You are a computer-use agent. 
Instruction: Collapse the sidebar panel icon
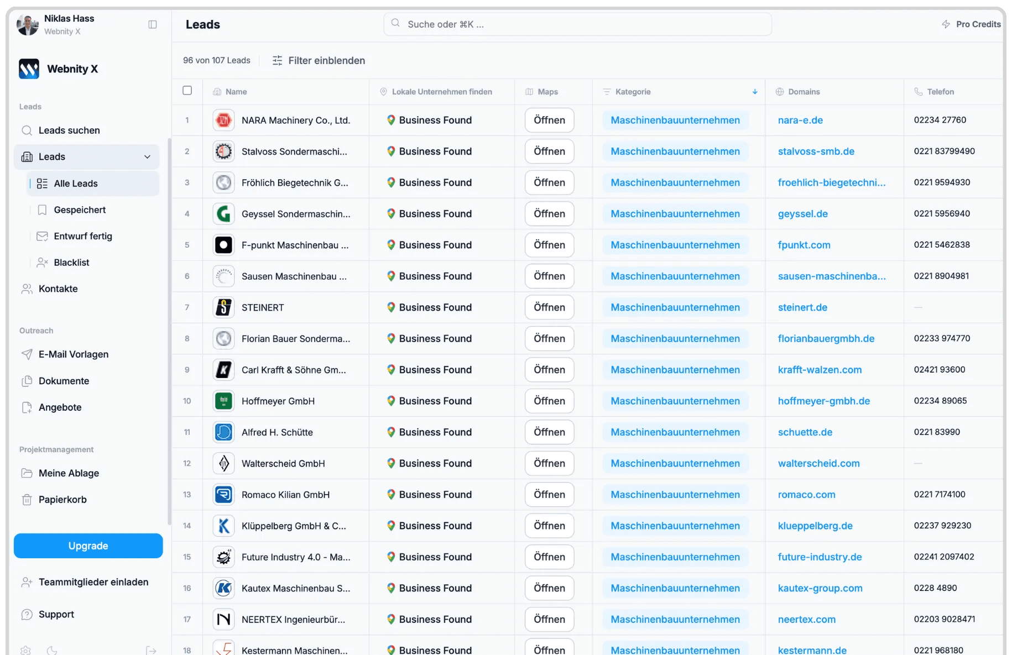(x=153, y=24)
